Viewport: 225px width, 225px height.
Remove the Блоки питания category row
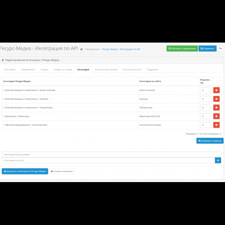tap(216, 90)
